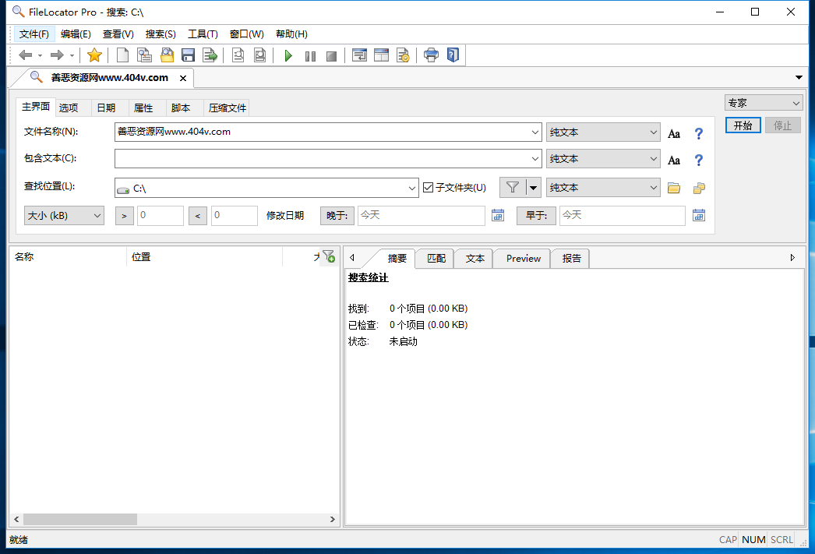Expand the 文件名称 history dropdown

pos(535,132)
